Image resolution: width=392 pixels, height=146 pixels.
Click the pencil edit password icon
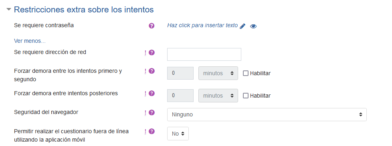coord(242,26)
